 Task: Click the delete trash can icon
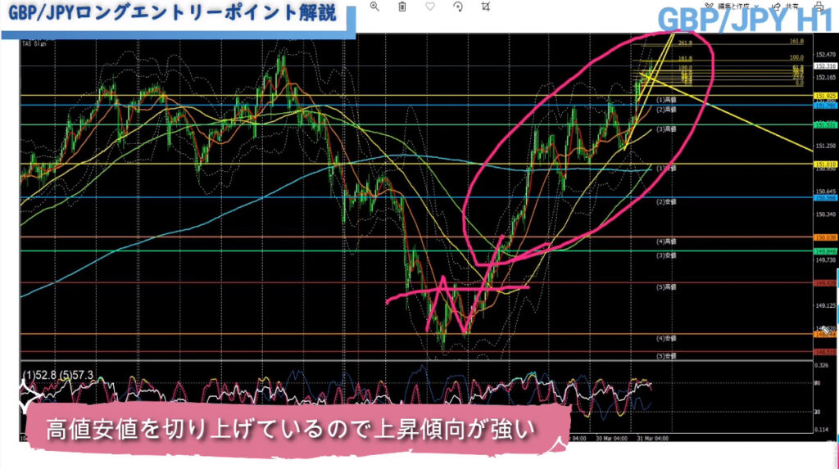pos(402,7)
